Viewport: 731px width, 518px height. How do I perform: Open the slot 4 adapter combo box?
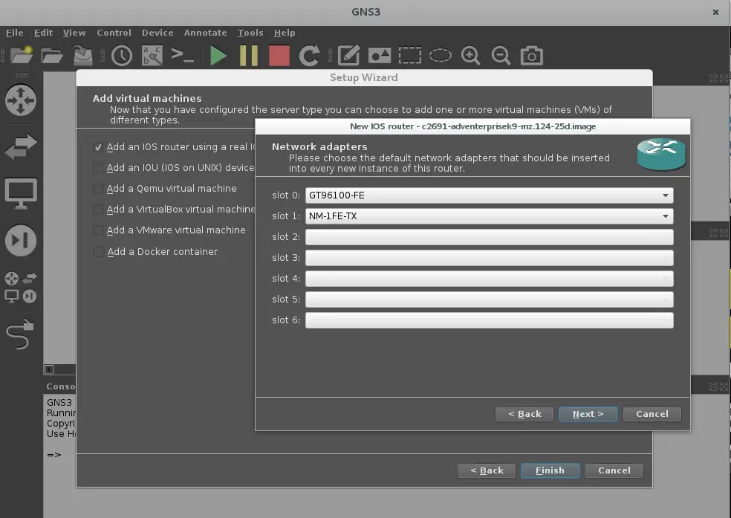[489, 279]
